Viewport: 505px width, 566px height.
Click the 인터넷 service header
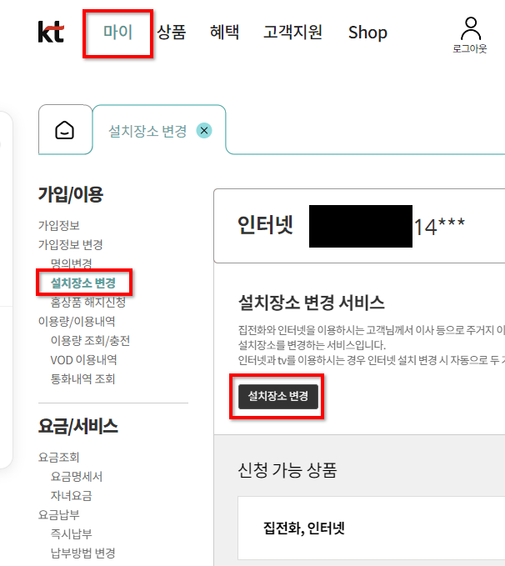tap(265, 225)
